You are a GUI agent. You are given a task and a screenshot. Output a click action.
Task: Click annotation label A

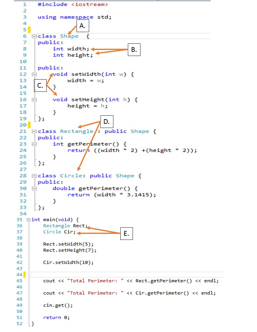pyautogui.click(x=82, y=26)
